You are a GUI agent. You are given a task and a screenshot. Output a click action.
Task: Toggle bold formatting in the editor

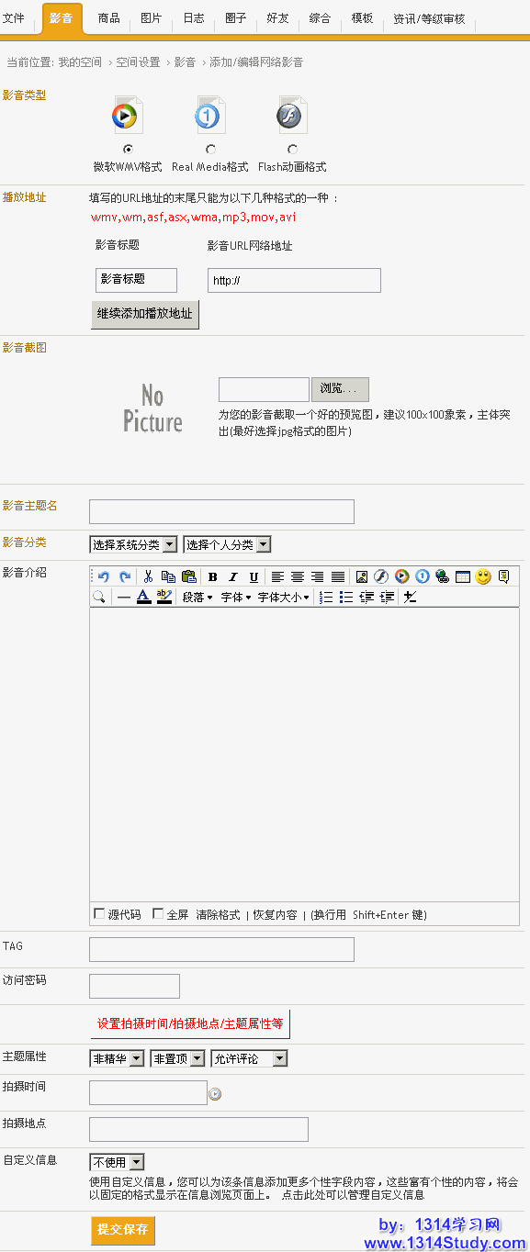213,576
